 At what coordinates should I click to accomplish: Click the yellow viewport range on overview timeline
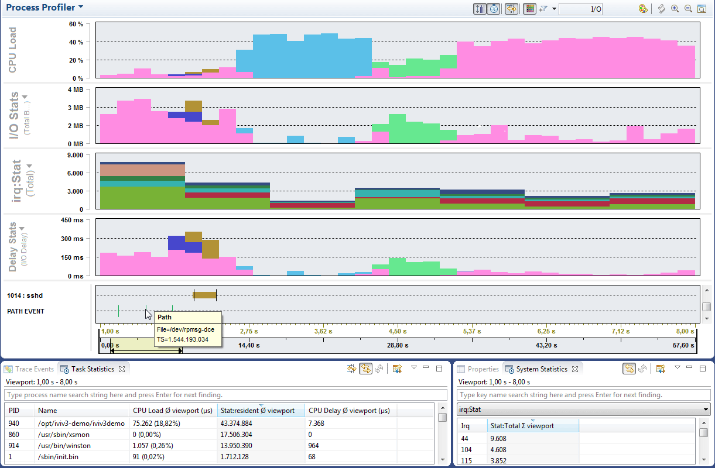pyautogui.click(x=146, y=346)
